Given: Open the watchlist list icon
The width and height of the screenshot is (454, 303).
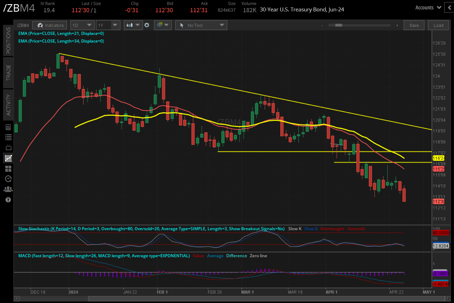Looking at the screenshot, I should point(8,137).
